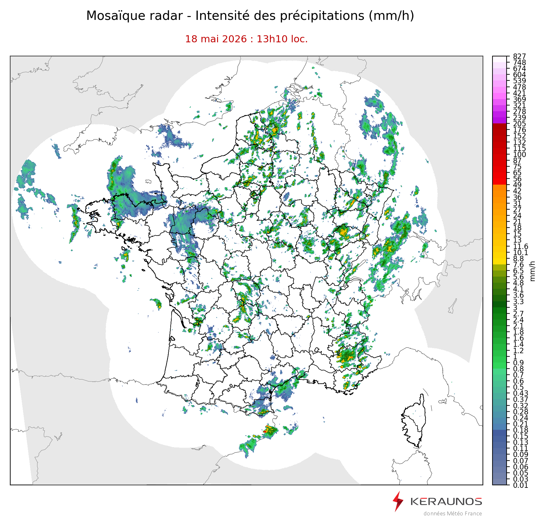Click the 'données Météo France' credit text
Screen dimensions: 545x525
pos(452,513)
